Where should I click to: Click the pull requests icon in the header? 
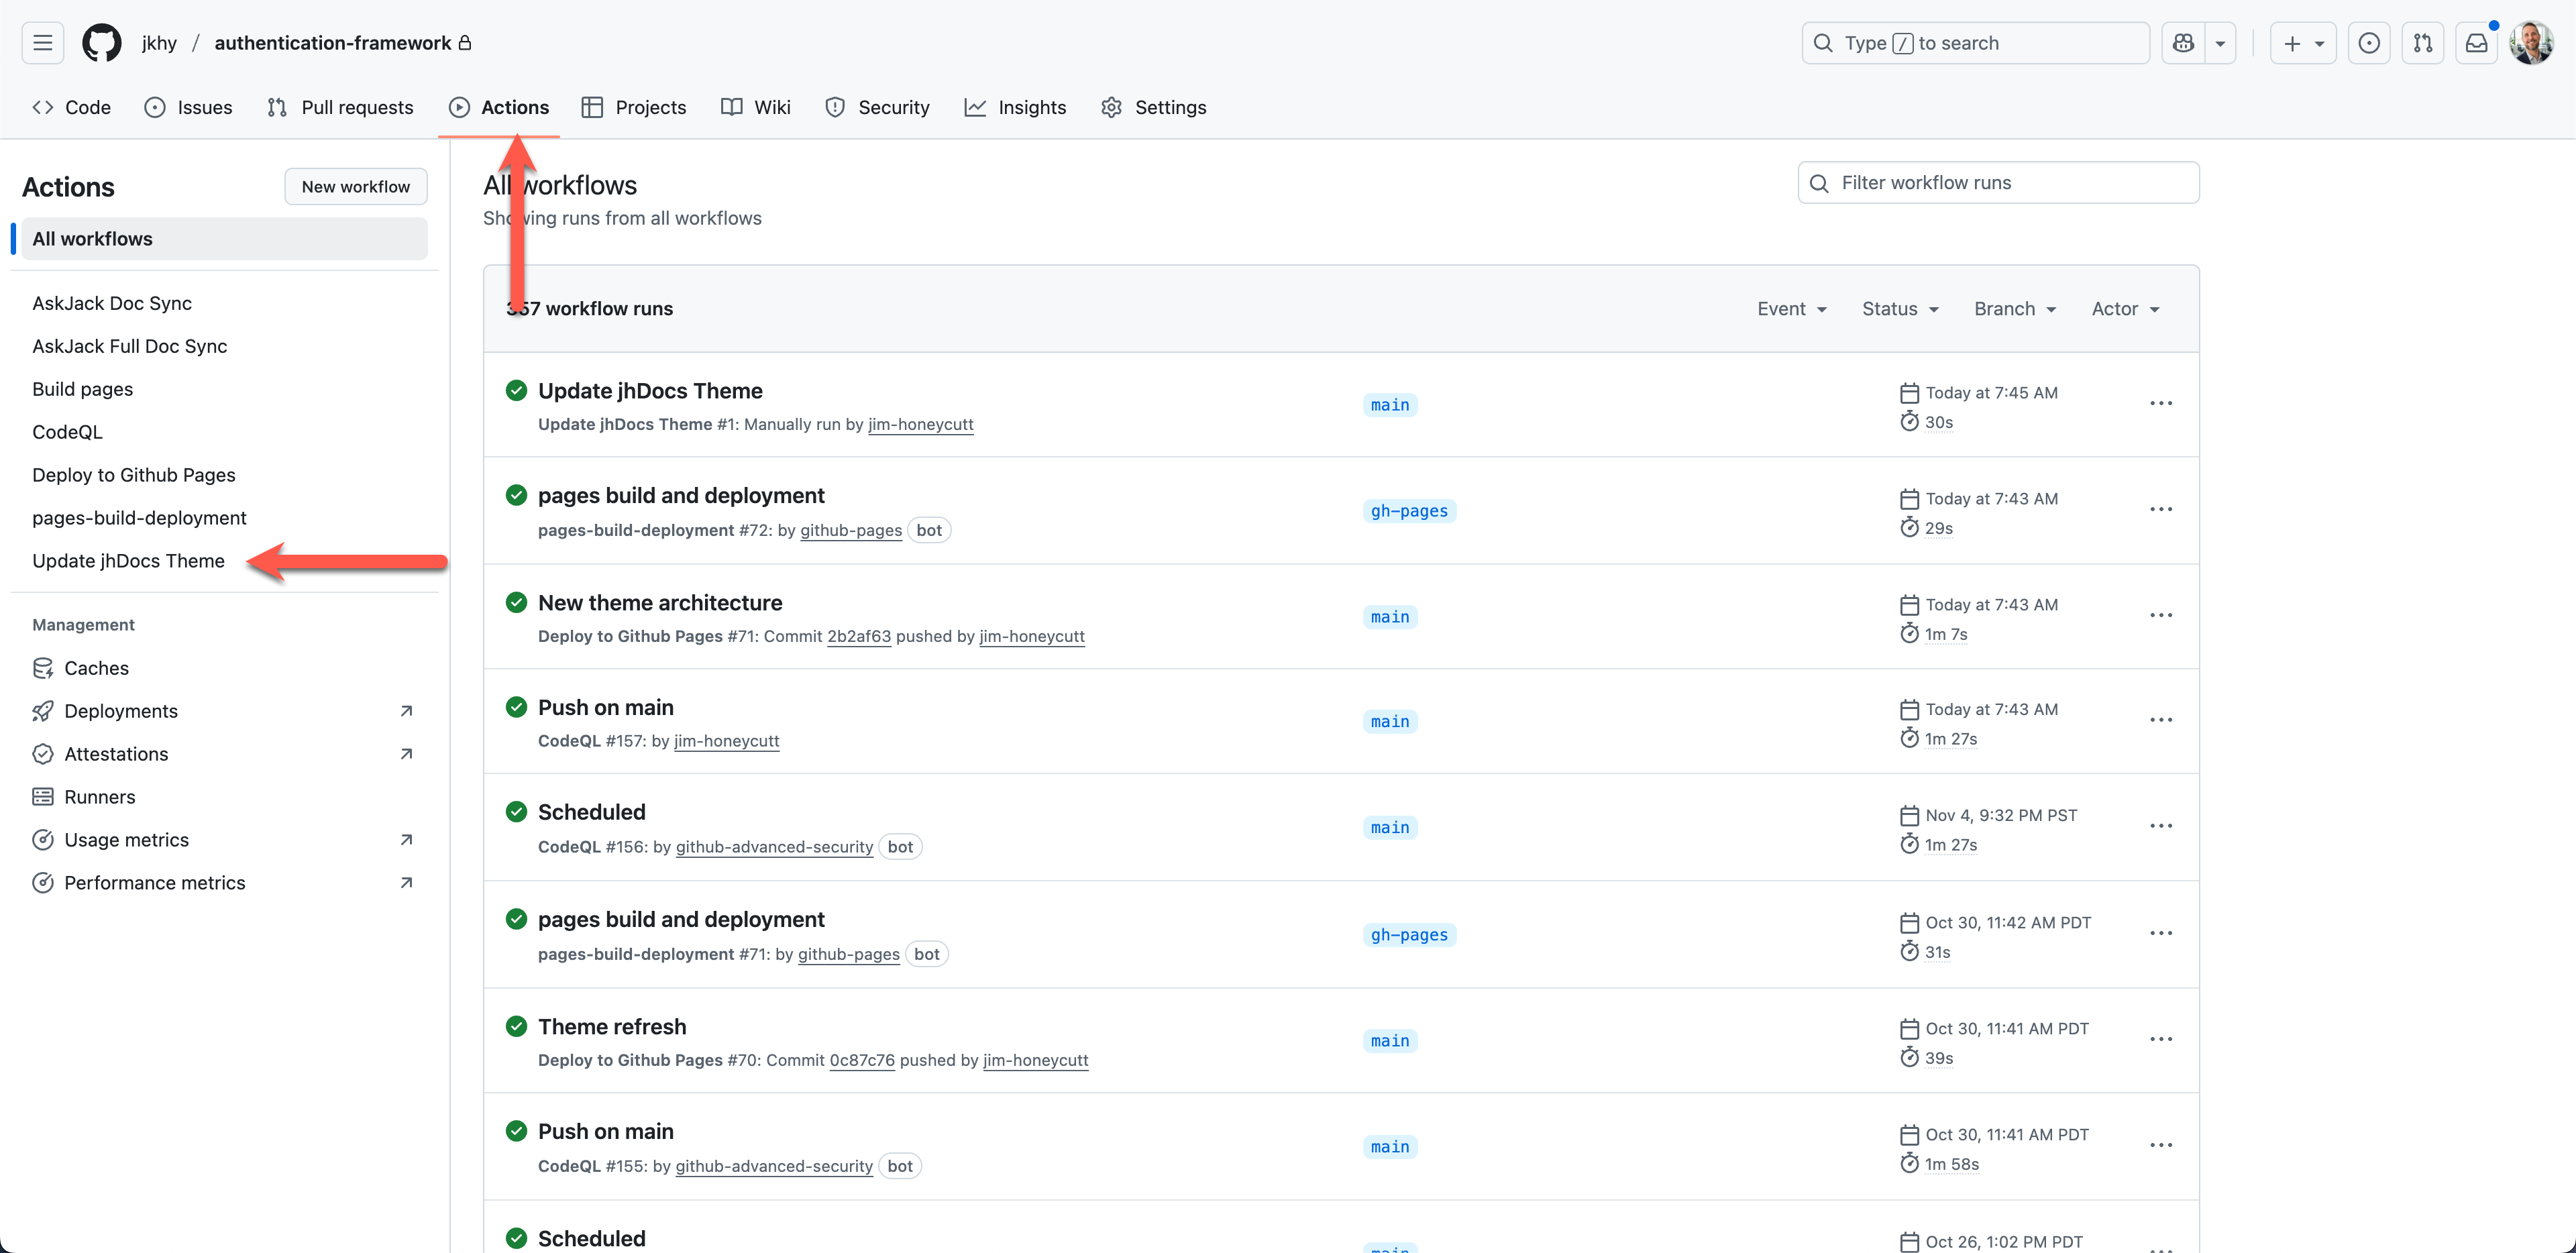[x=2422, y=43]
